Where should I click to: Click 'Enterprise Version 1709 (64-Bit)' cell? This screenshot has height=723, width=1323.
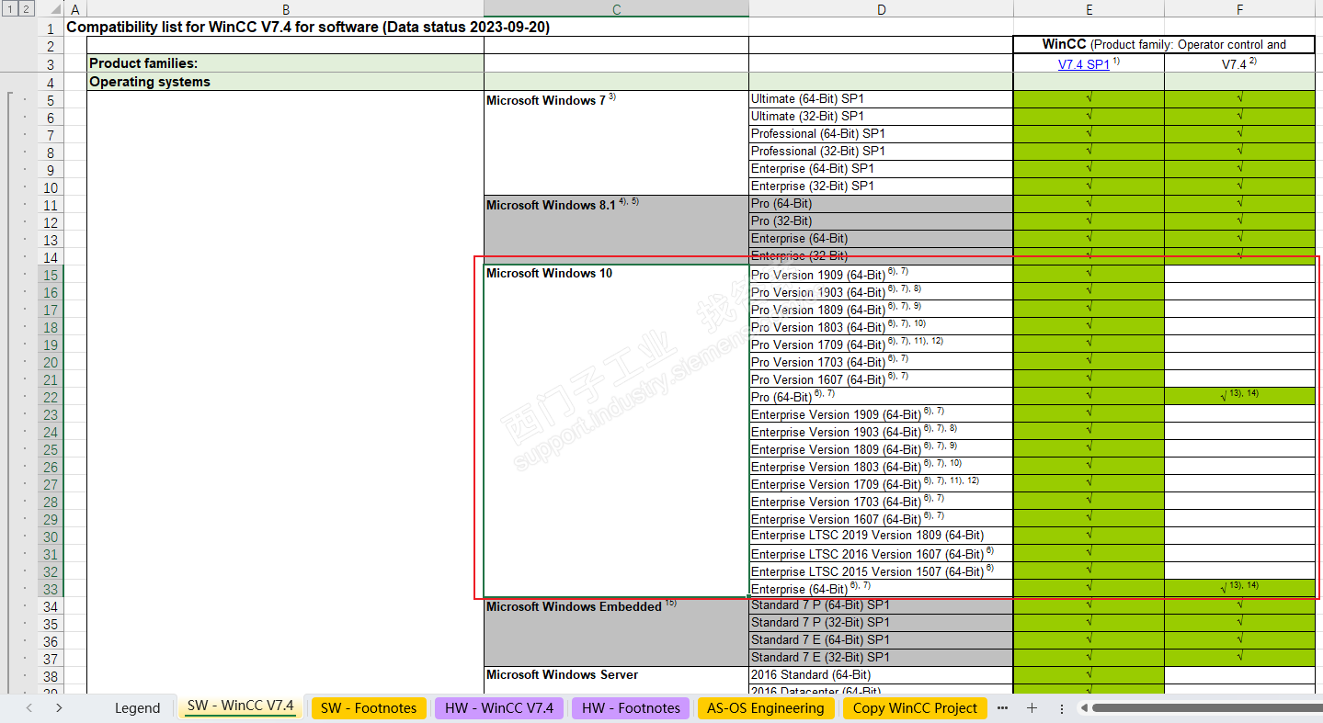(881, 484)
